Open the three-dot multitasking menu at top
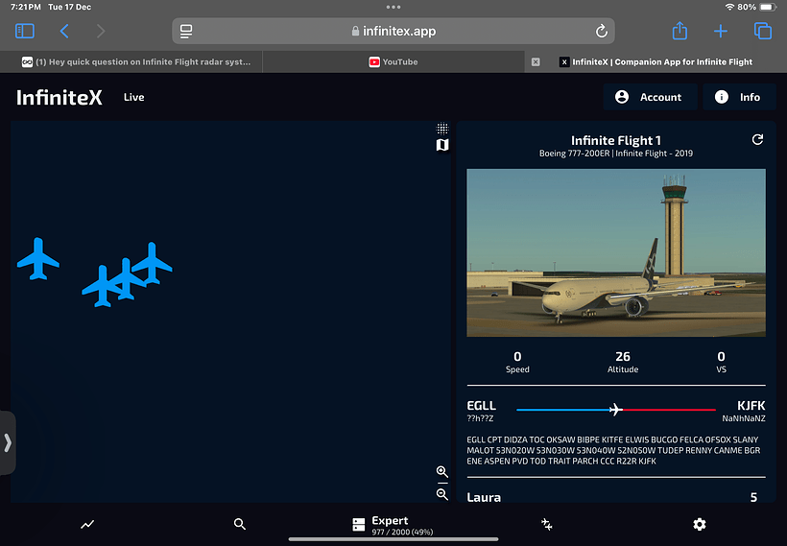The height and width of the screenshot is (546, 787). (x=393, y=7)
